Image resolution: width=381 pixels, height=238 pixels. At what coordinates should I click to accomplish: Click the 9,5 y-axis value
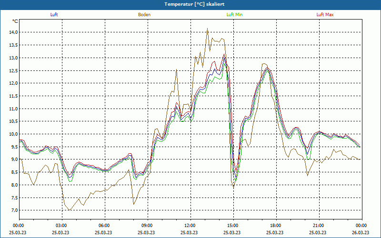pyautogui.click(x=14, y=147)
